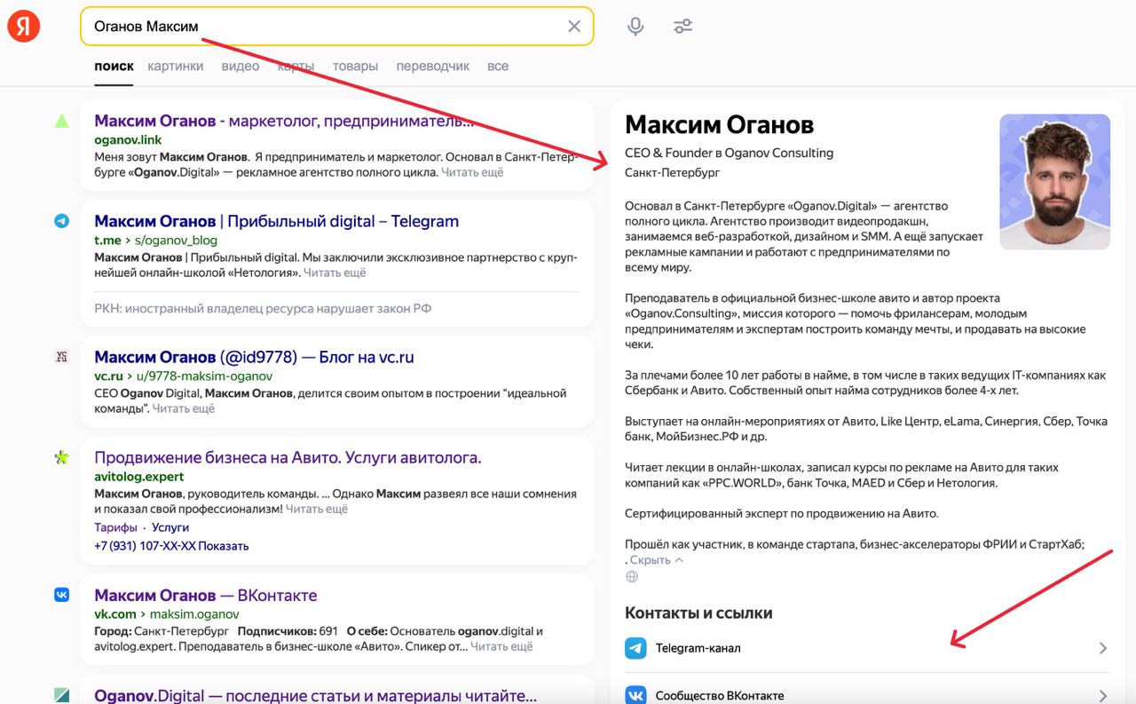
Task: Collapse the biography with Скрыть
Action: [657, 560]
